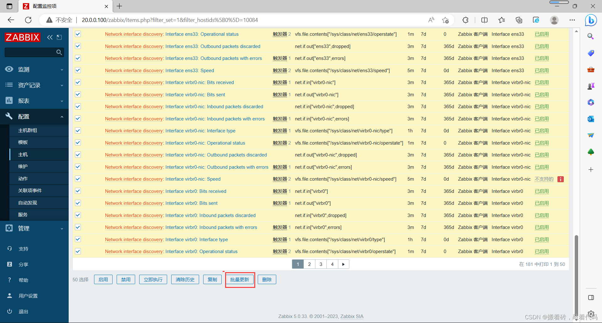Open the 自动发现 submenu item

coord(39,203)
